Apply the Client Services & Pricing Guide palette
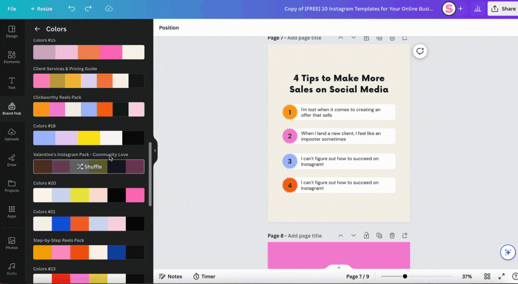 tap(89, 81)
